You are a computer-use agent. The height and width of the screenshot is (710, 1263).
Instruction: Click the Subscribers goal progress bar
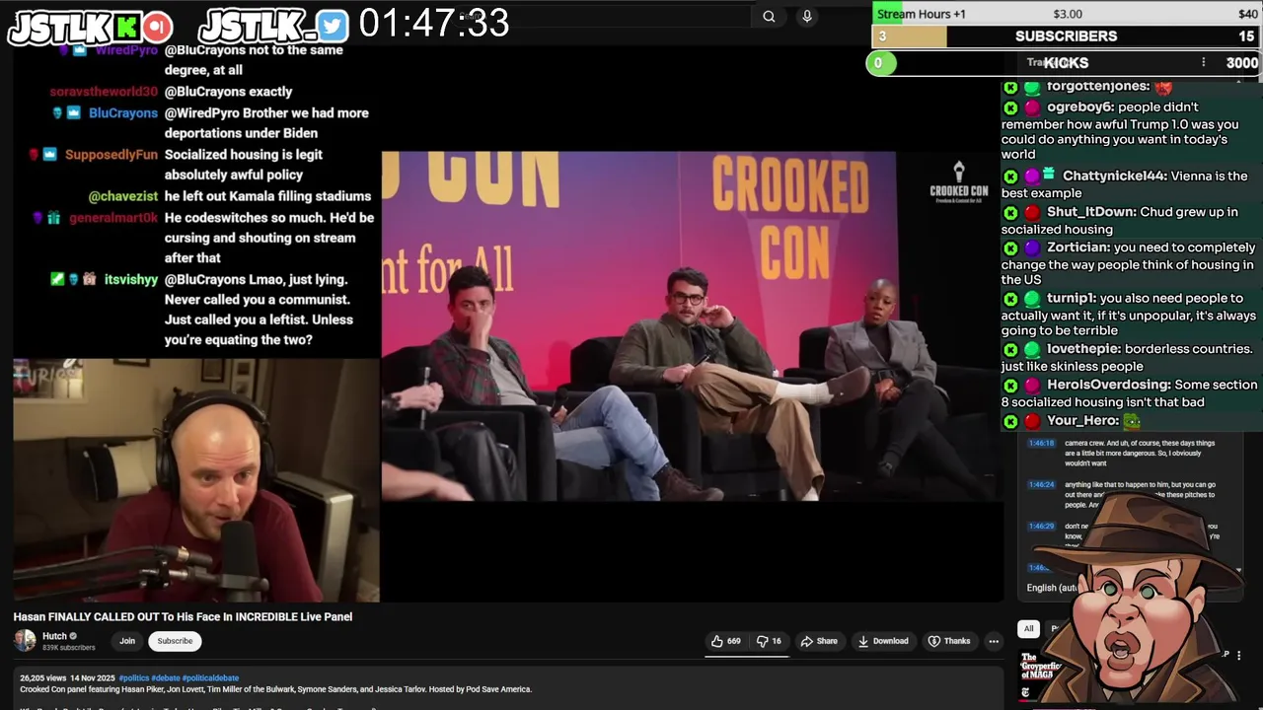coord(1066,36)
